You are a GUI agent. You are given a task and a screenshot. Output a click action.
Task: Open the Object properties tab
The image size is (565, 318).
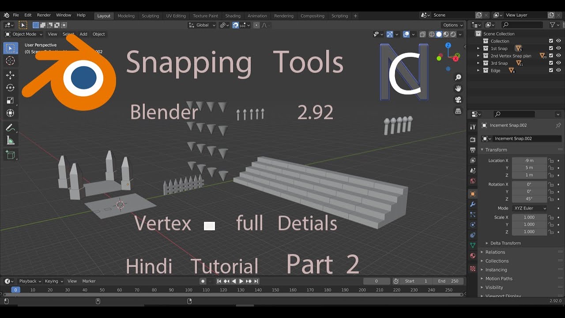tap(473, 194)
